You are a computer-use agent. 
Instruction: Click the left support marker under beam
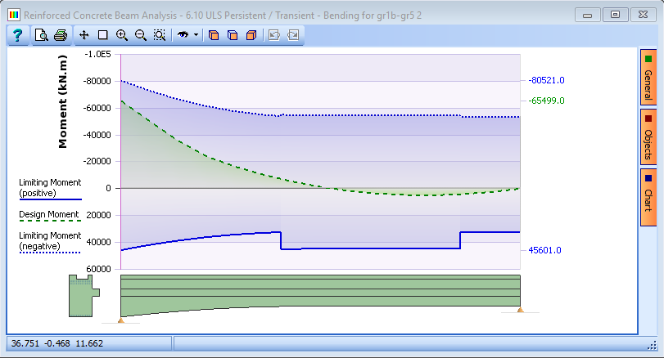coord(121,320)
